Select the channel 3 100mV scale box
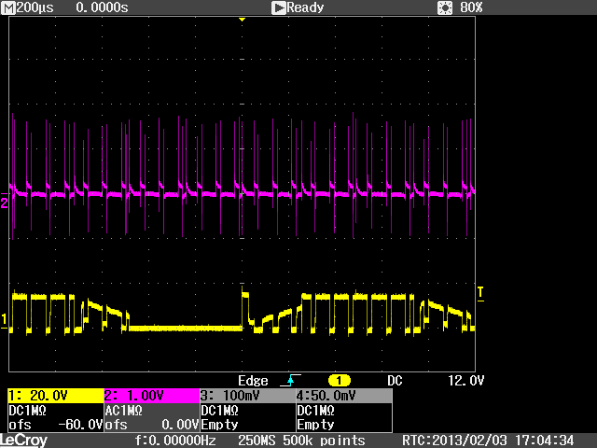Screen dimensions: 597x448 click(248, 396)
